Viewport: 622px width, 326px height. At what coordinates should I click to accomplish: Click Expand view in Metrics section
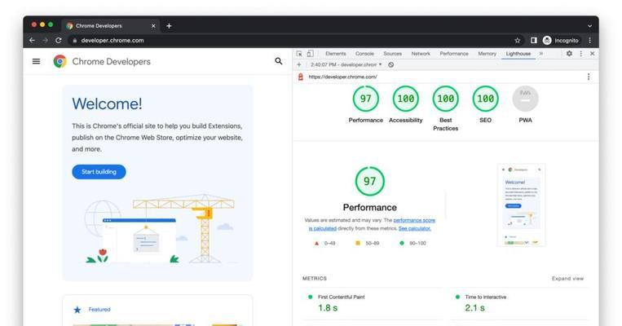click(x=567, y=279)
